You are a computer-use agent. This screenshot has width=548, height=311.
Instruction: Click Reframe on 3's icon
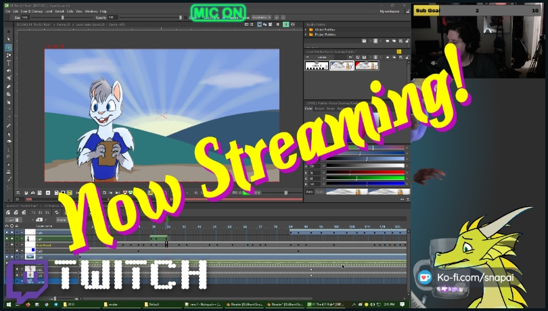point(47,212)
